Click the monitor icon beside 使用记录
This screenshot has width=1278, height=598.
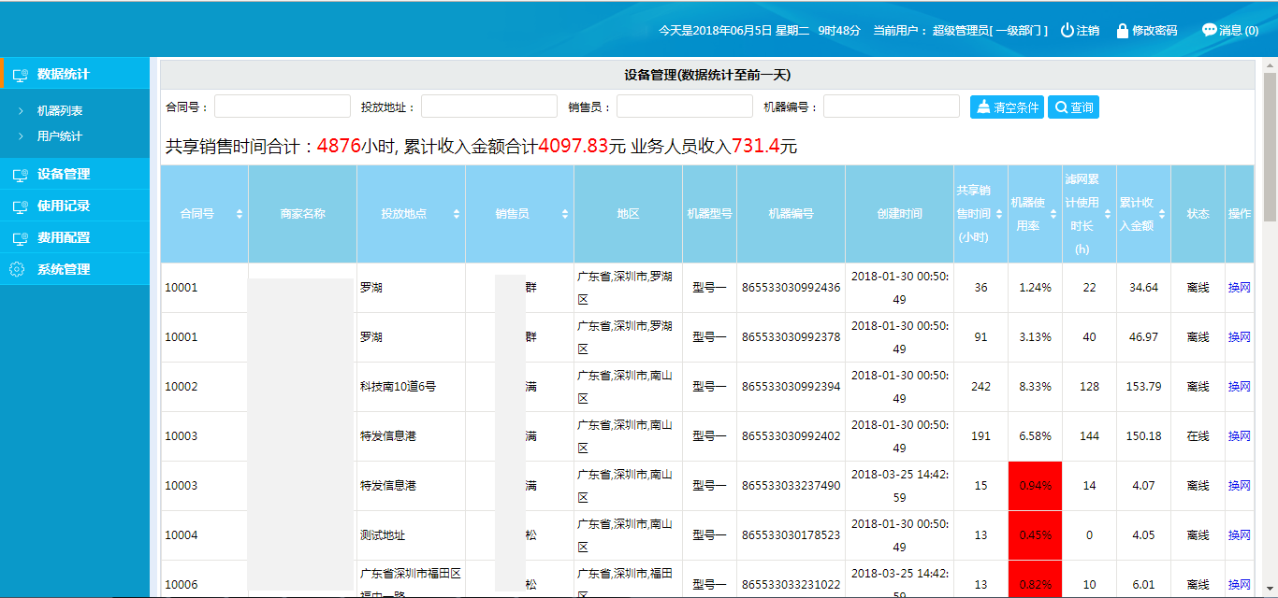(x=21, y=206)
